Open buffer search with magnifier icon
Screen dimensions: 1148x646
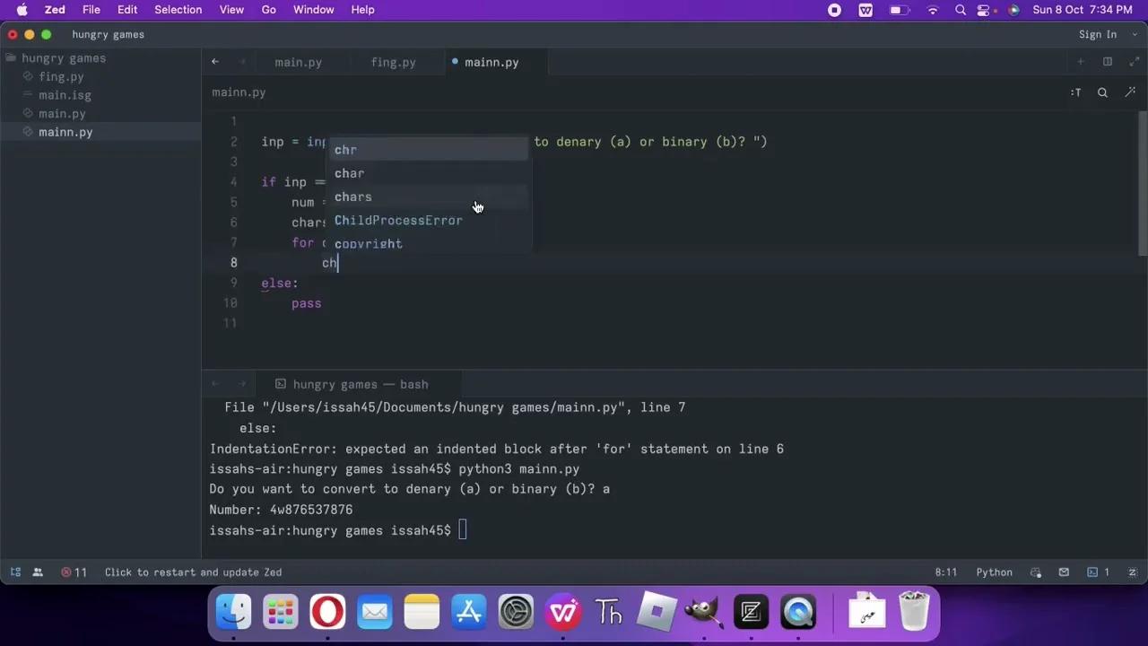(1102, 92)
